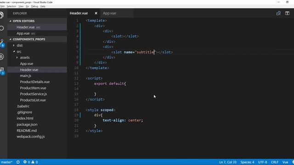Open Header.vue in the src folder

tap(37, 70)
